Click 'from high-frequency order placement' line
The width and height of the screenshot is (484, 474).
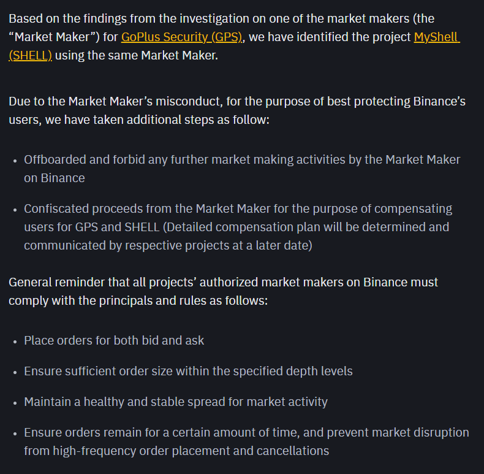(x=176, y=451)
